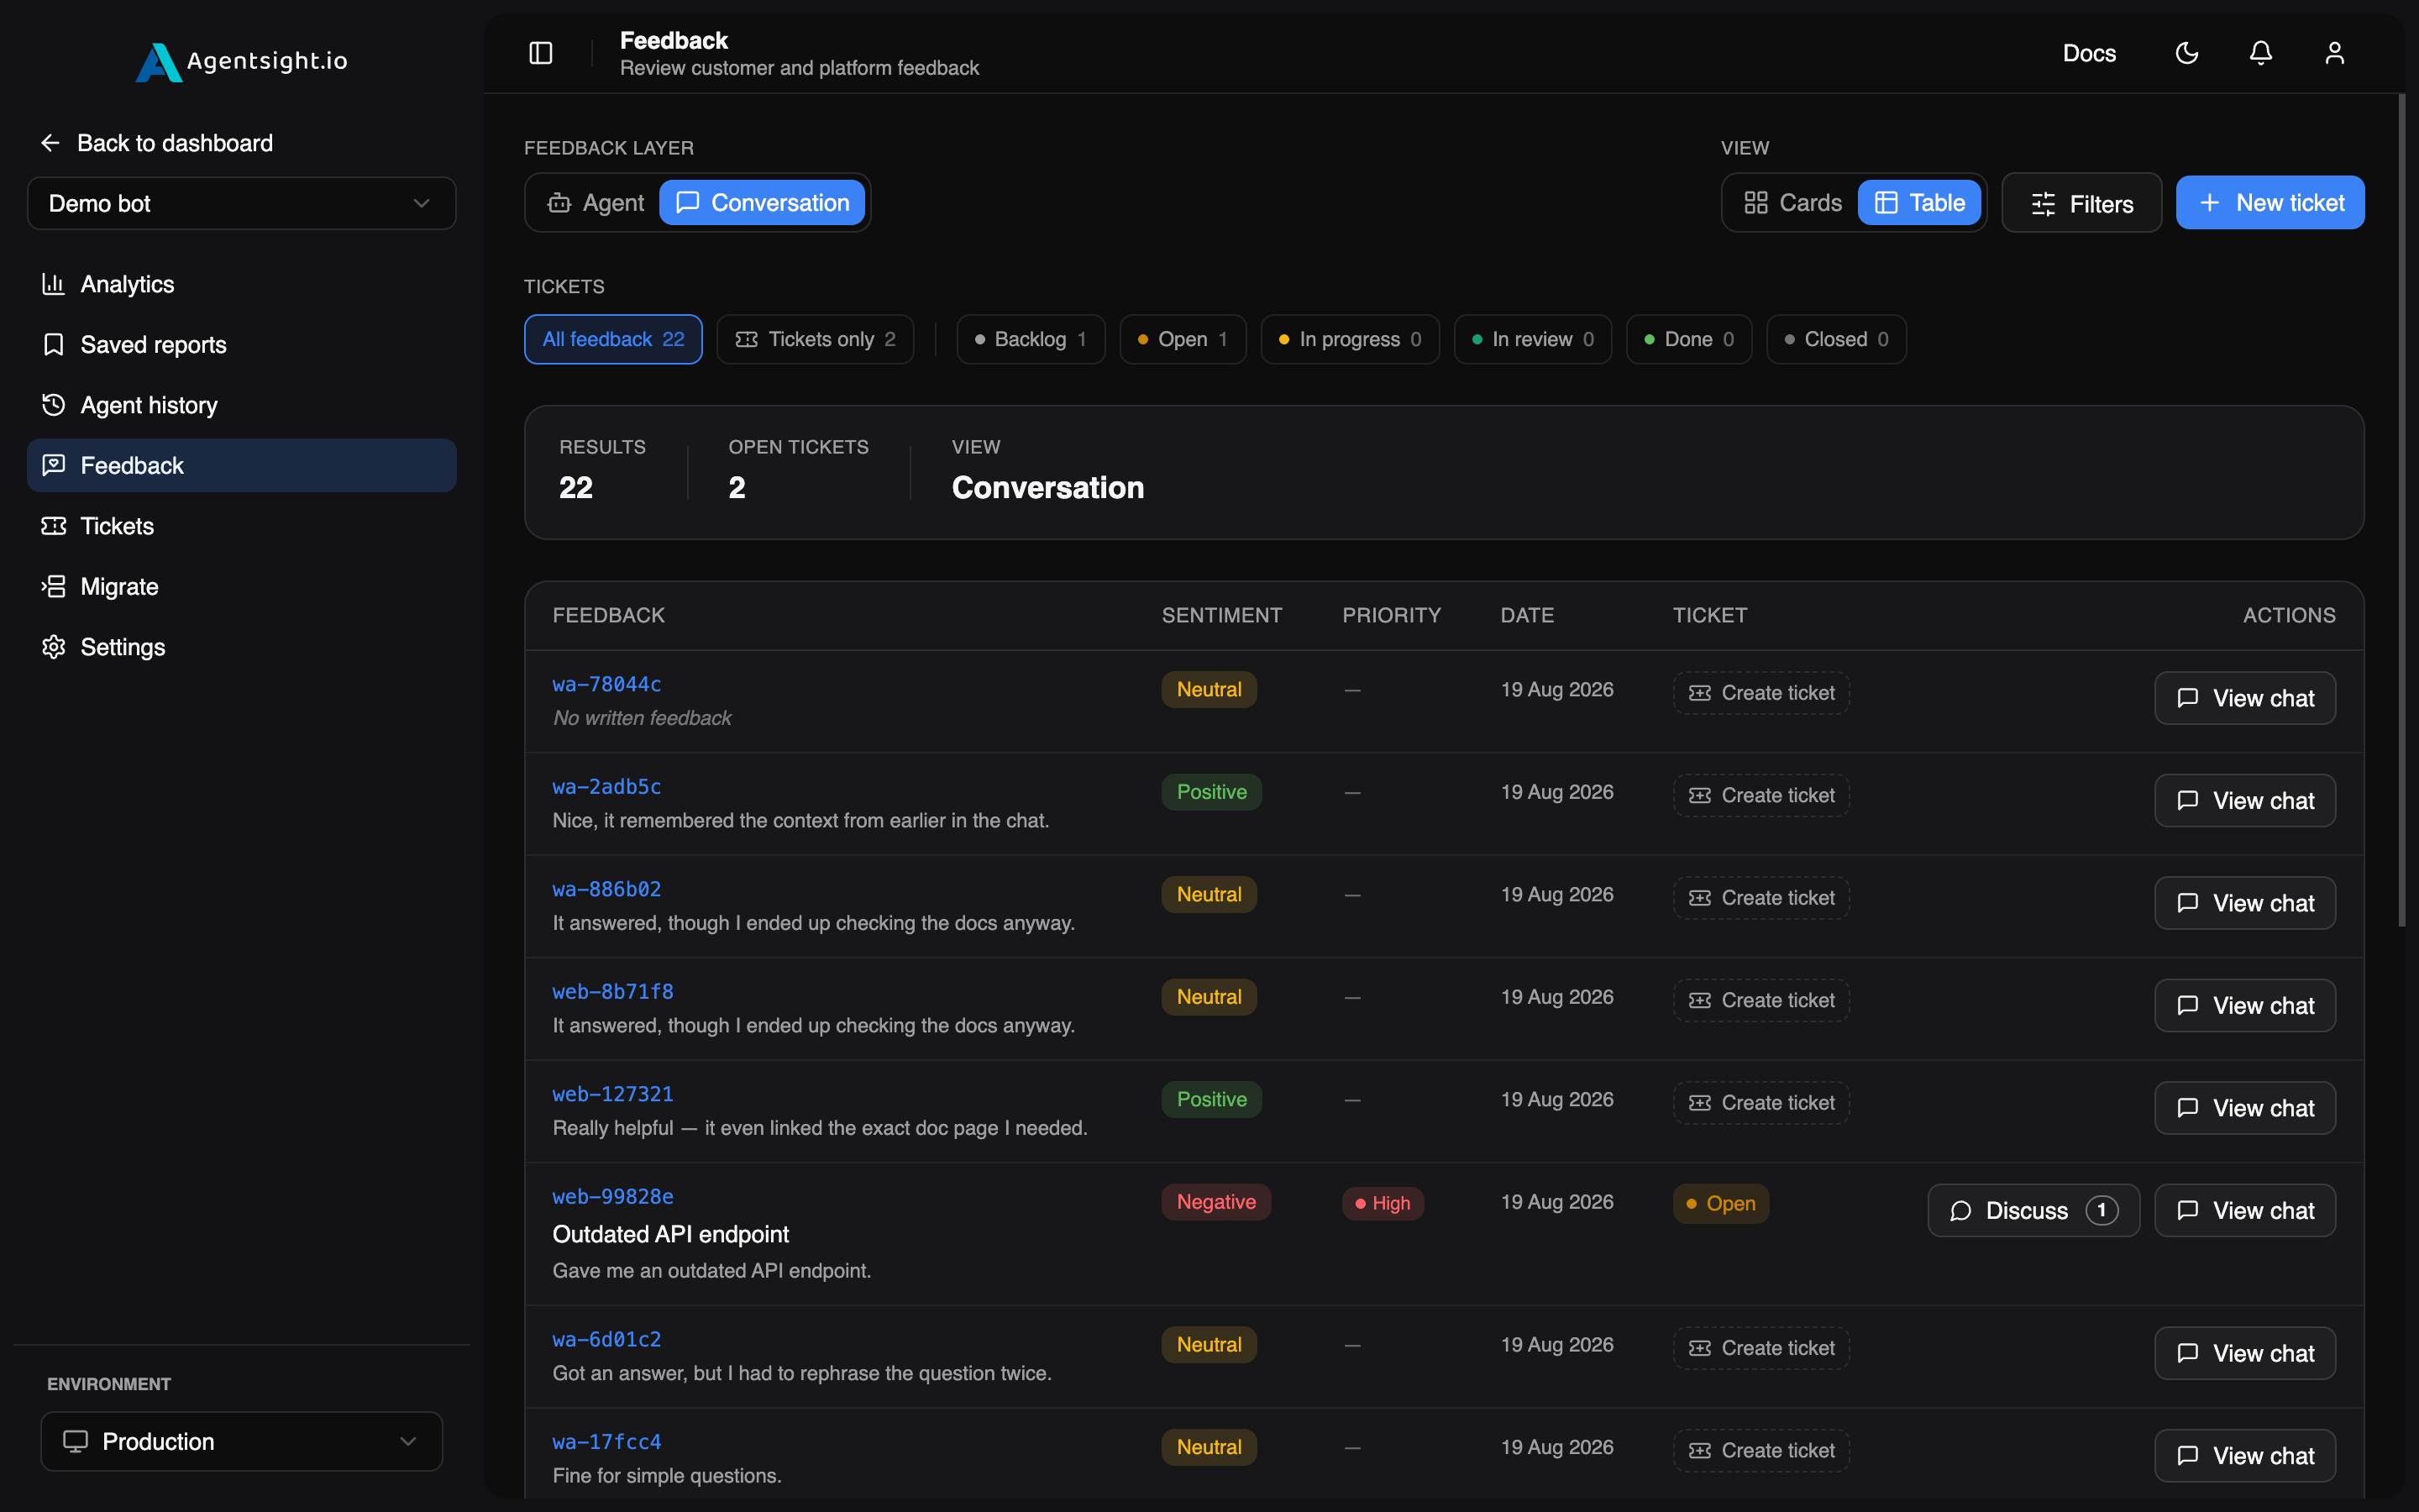Open Settings in the sidebar
The height and width of the screenshot is (1512, 2419).
click(x=242, y=647)
